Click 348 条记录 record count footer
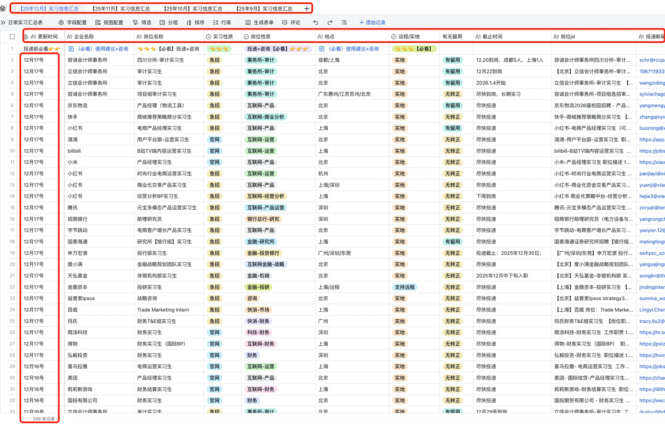 pos(44,419)
